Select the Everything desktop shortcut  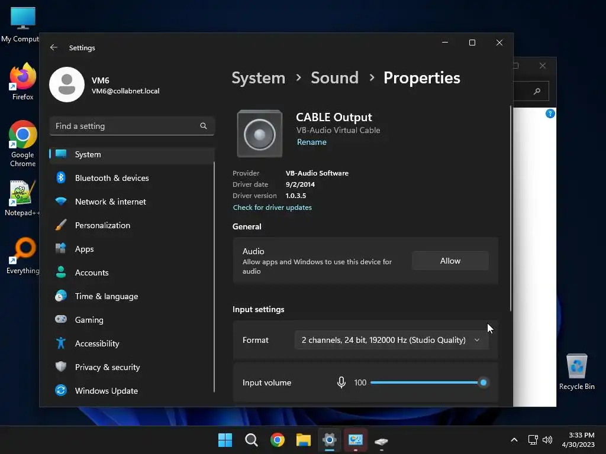coord(23,255)
